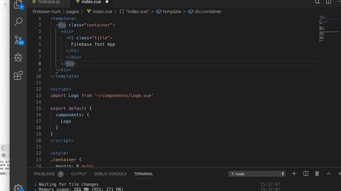Image resolution: width=341 pixels, height=191 pixels.
Task: Click the opening <script> tag on line 12
Action: click(x=61, y=89)
